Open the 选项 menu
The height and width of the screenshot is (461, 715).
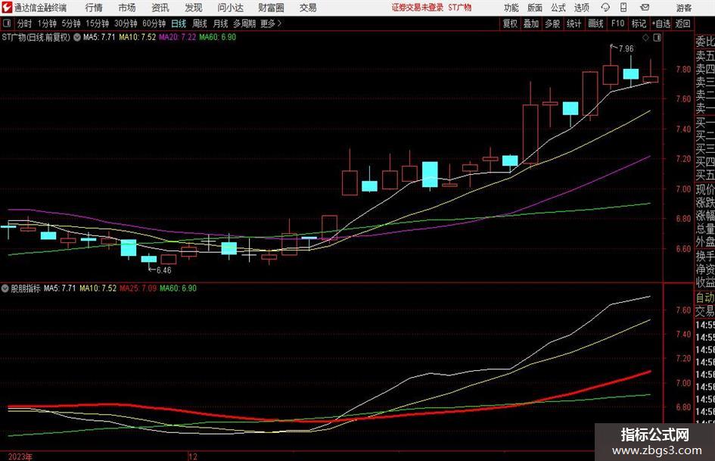[581, 8]
